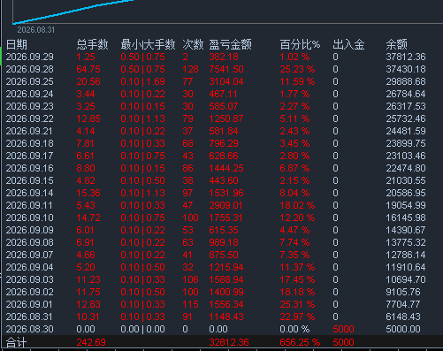
Task: Click profit amount 1215.94
Action: [x=226, y=267]
